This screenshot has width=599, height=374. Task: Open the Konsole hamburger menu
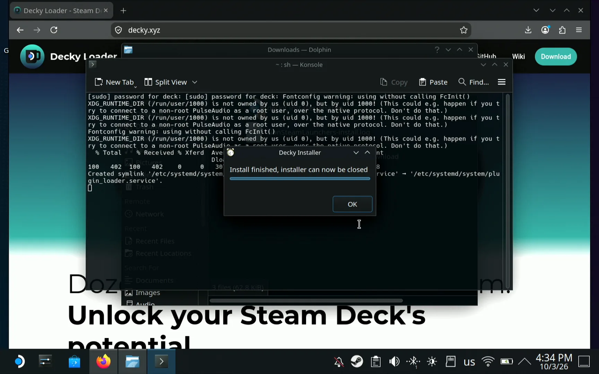tap(501, 82)
